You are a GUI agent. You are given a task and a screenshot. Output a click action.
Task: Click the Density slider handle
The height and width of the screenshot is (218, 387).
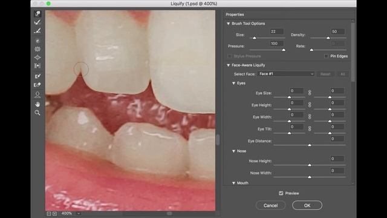tap(328, 38)
